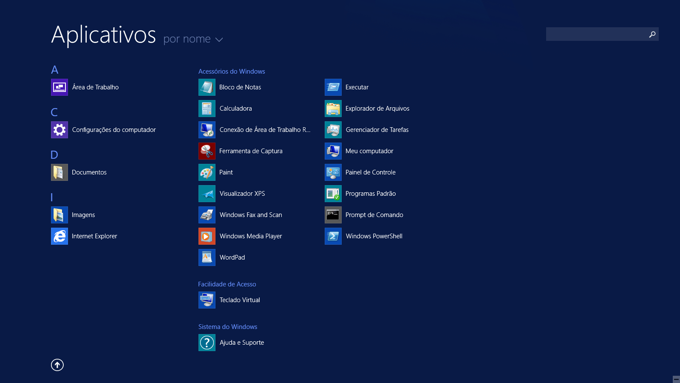Click the 'Painel de Controle' label

[371, 172]
